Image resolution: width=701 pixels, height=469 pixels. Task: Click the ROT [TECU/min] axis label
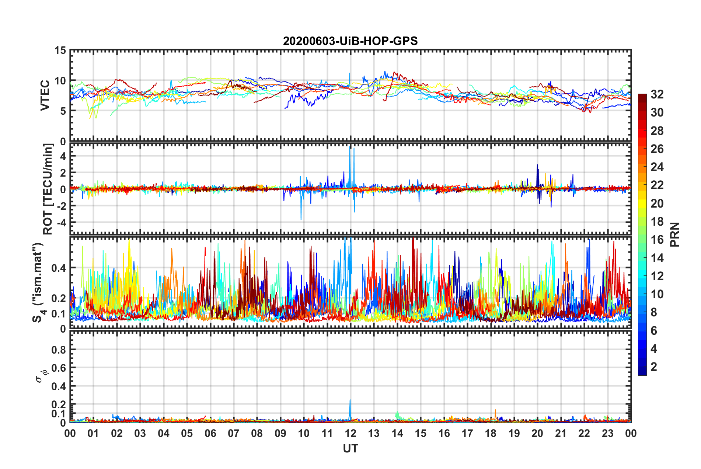pyautogui.click(x=48, y=189)
